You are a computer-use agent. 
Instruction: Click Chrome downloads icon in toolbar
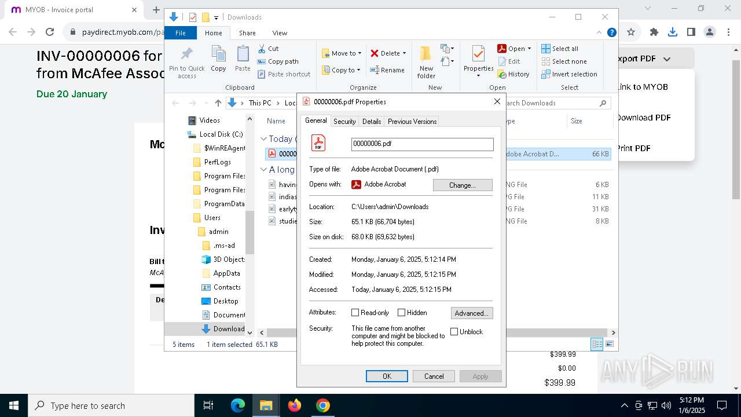click(x=673, y=32)
